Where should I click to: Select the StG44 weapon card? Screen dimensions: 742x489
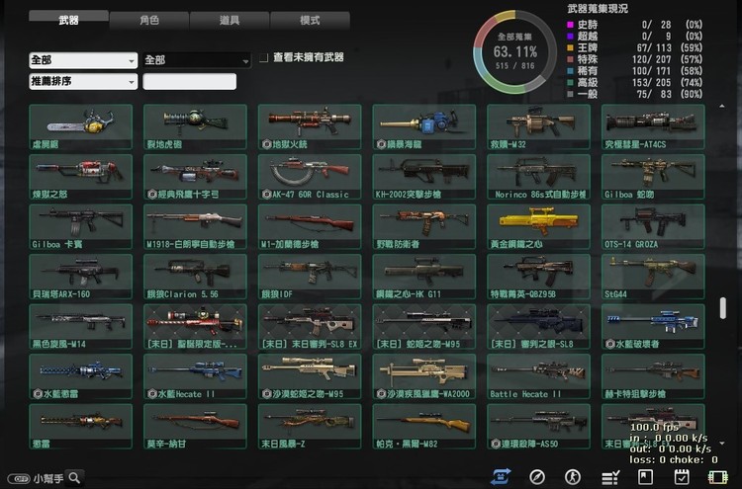[x=654, y=277]
